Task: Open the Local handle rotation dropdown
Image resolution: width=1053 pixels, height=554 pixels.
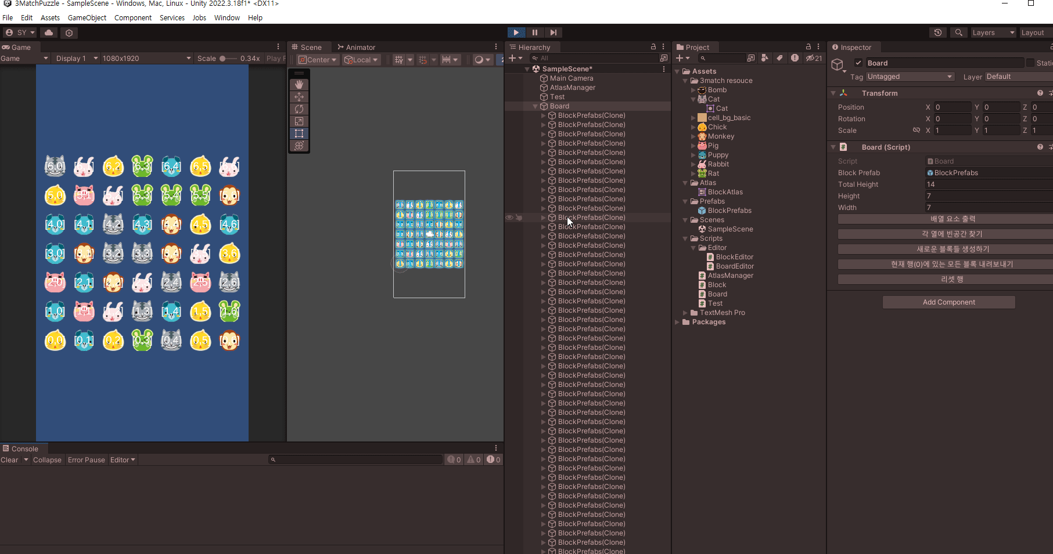Action: (x=361, y=60)
